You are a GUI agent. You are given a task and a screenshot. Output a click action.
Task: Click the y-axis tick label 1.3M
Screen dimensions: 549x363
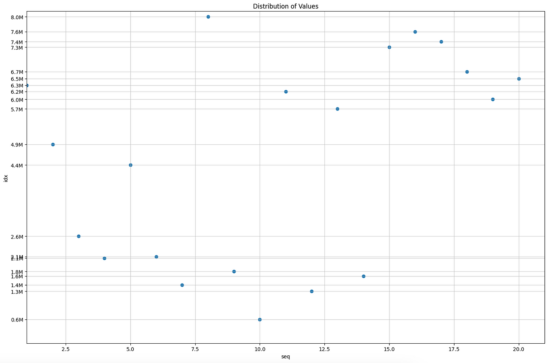pos(17,292)
